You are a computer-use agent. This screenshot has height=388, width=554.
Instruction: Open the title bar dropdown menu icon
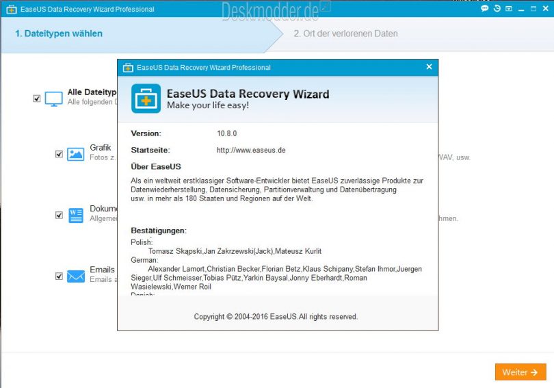[509, 9]
